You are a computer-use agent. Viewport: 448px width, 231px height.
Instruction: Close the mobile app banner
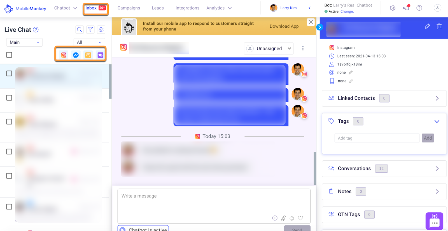(x=311, y=22)
